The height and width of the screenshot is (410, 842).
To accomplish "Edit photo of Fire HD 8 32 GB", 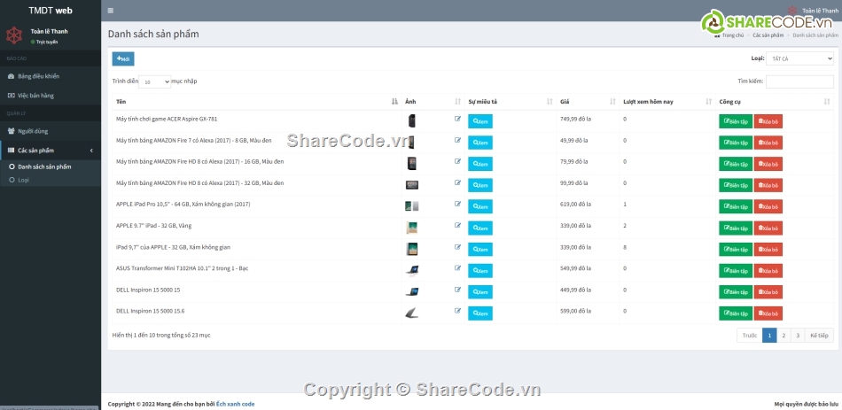I will point(457,182).
